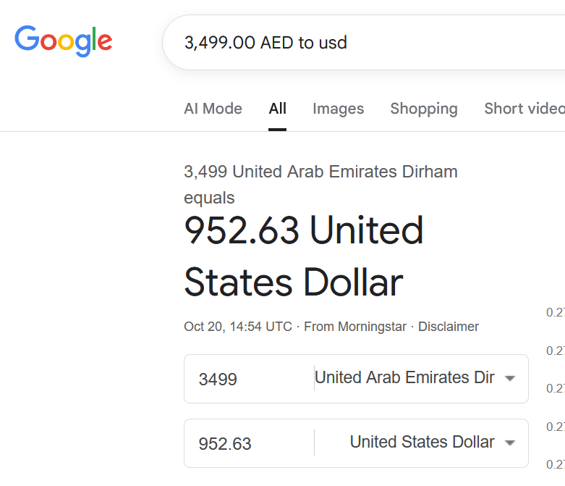Open the United Arab Emirates Dirham currency dropdown
The width and height of the screenshot is (565, 486).
click(405, 378)
